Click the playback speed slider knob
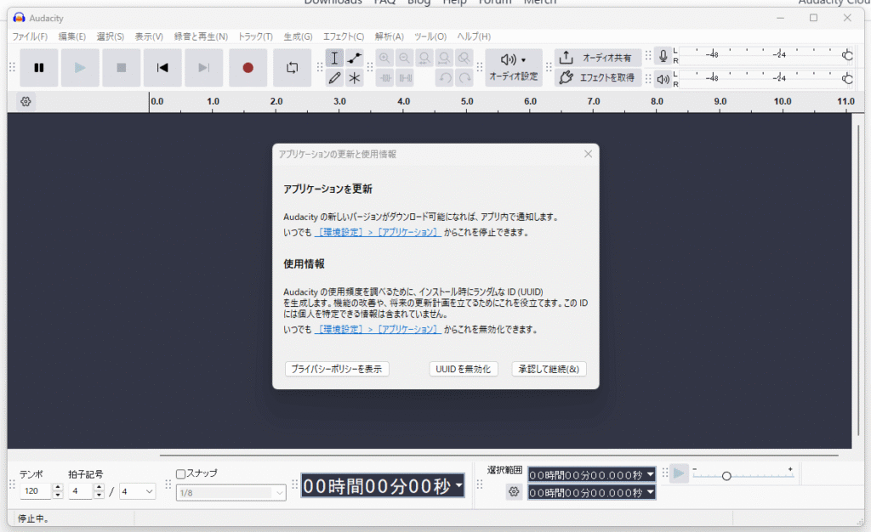The image size is (871, 532). (x=726, y=476)
